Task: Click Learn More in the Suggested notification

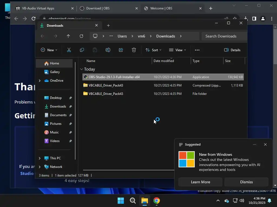Action: (x=200, y=182)
